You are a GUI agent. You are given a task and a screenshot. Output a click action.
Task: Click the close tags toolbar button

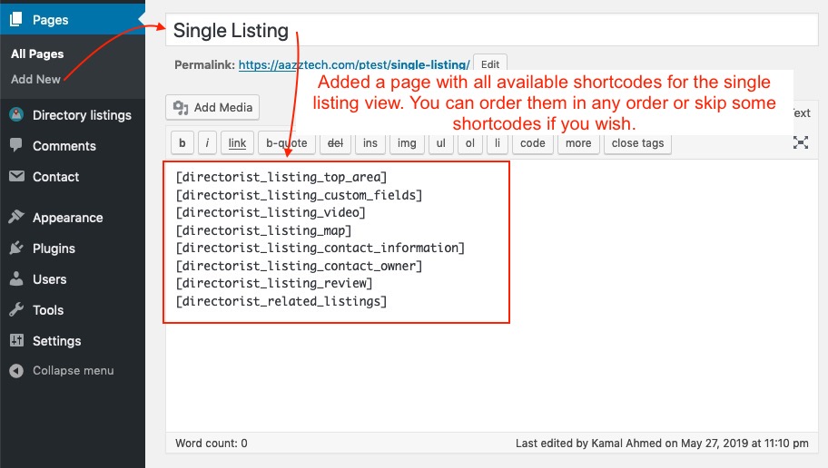637,143
